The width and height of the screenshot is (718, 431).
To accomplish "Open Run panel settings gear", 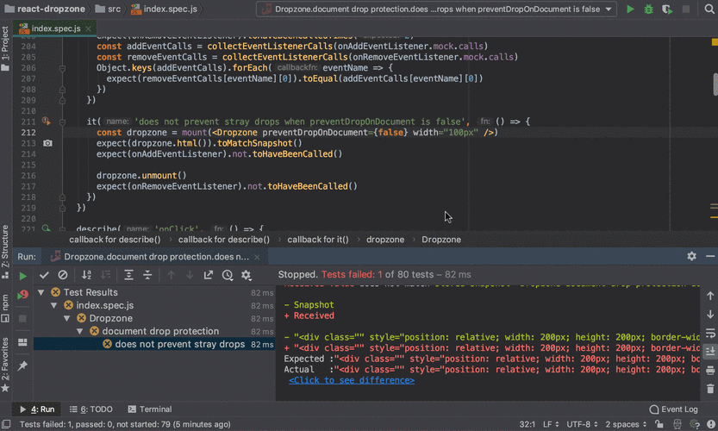I will (x=691, y=257).
